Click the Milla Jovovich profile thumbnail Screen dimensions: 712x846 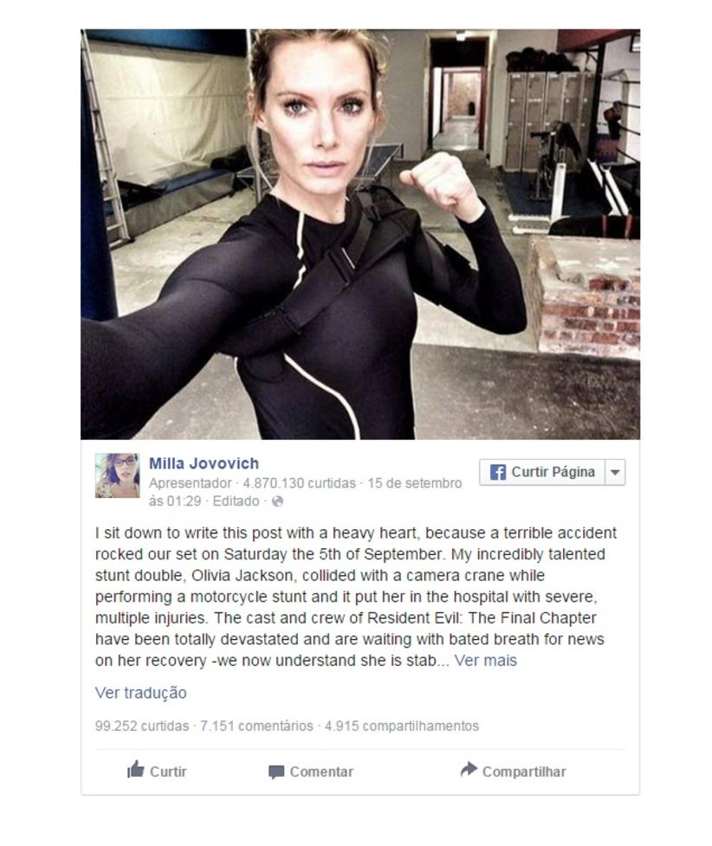117,475
